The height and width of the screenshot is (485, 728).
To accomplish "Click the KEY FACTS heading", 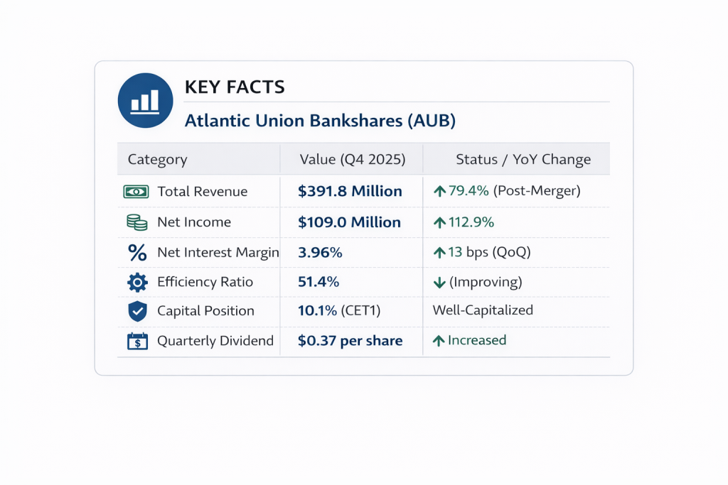I will (235, 87).
